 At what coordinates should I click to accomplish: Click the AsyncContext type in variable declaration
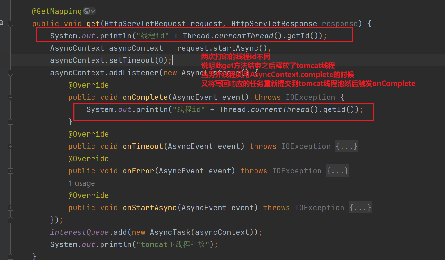[77, 48]
